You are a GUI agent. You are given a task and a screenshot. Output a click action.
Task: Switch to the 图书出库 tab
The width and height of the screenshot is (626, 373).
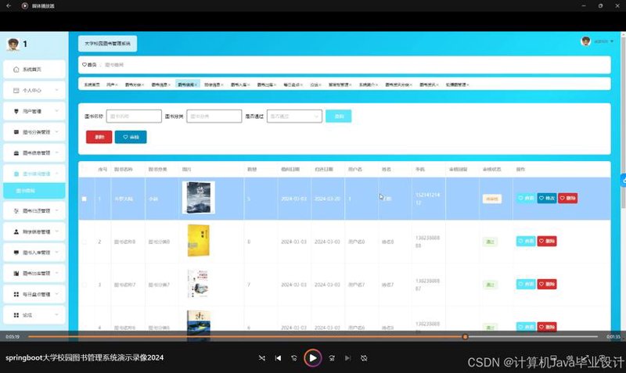[x=266, y=85]
